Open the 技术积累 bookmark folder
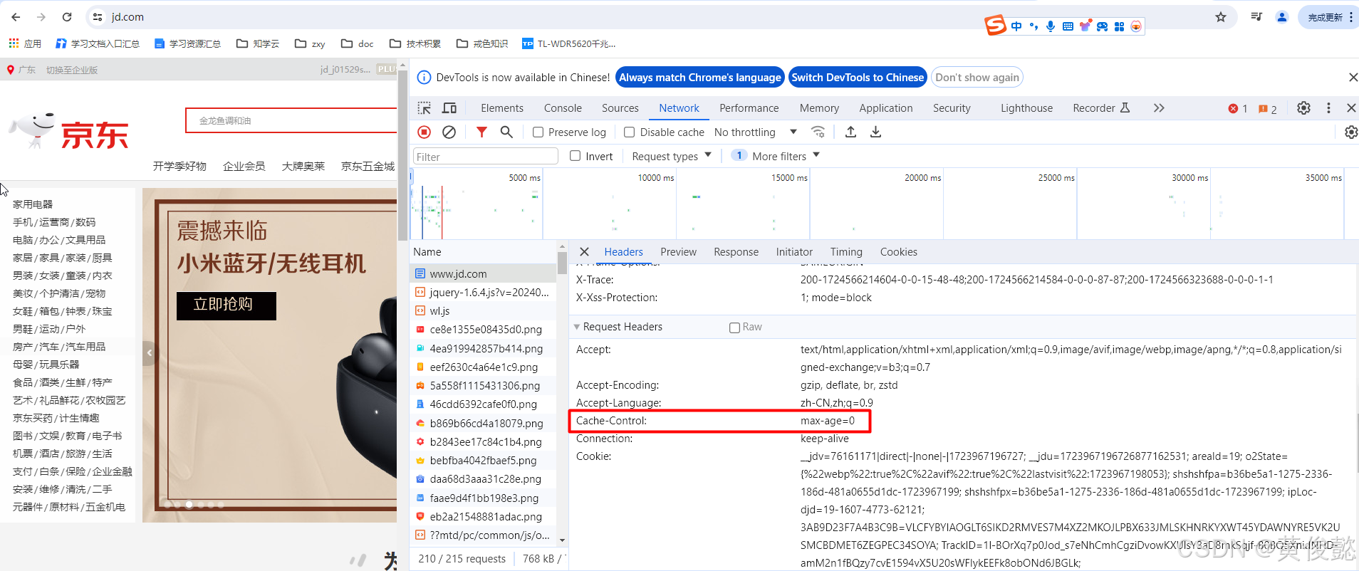This screenshot has width=1359, height=571. click(x=416, y=43)
